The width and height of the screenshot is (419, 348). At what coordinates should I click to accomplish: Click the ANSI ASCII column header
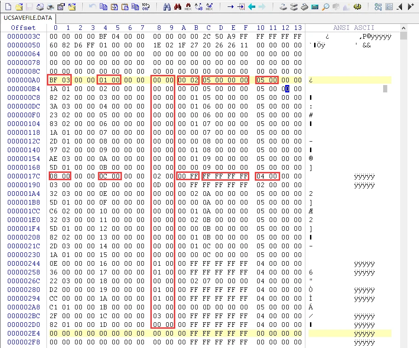(354, 28)
